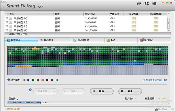Click the help icon beside 快速优化
The width and height of the screenshot is (175, 111).
[30, 90]
